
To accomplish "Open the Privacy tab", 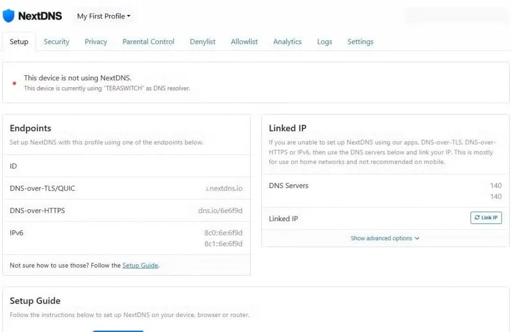I will (96, 42).
